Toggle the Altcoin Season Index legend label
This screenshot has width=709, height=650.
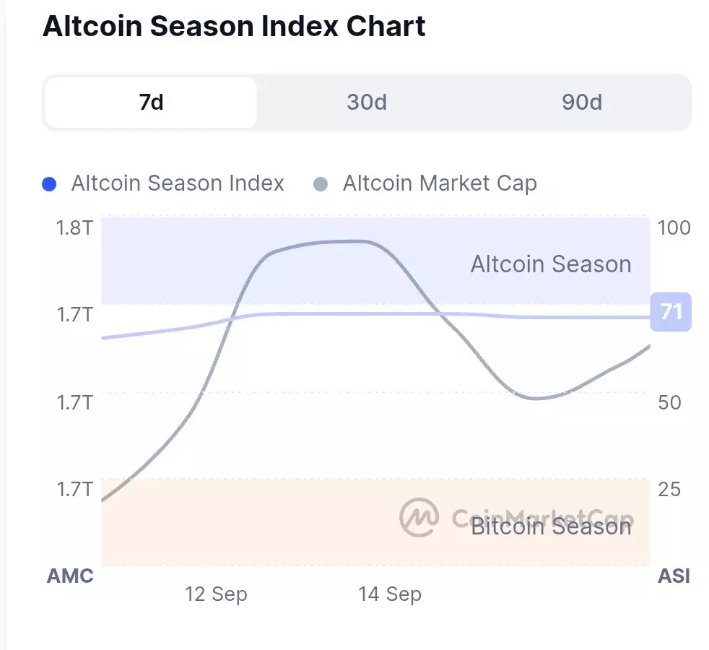178,183
